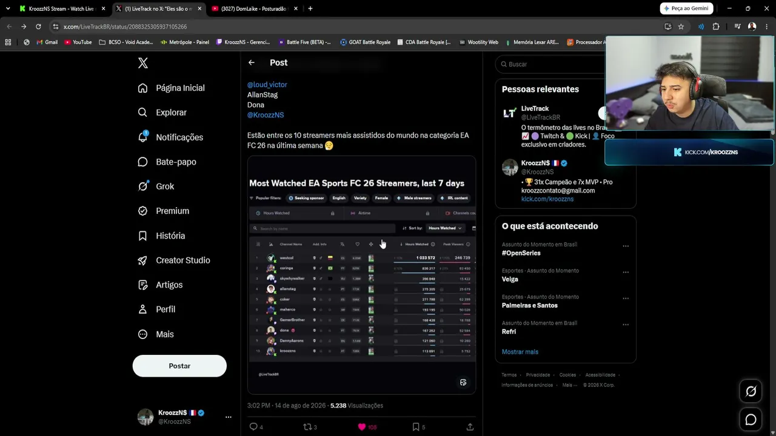Open the Privacidade footer link
Viewport: 776px width, 436px height.
click(538, 375)
